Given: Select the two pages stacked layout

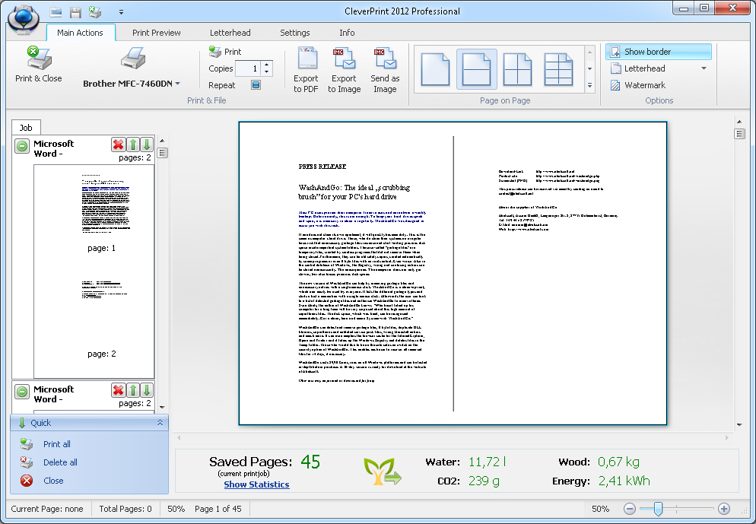Looking at the screenshot, I should 476,69.
